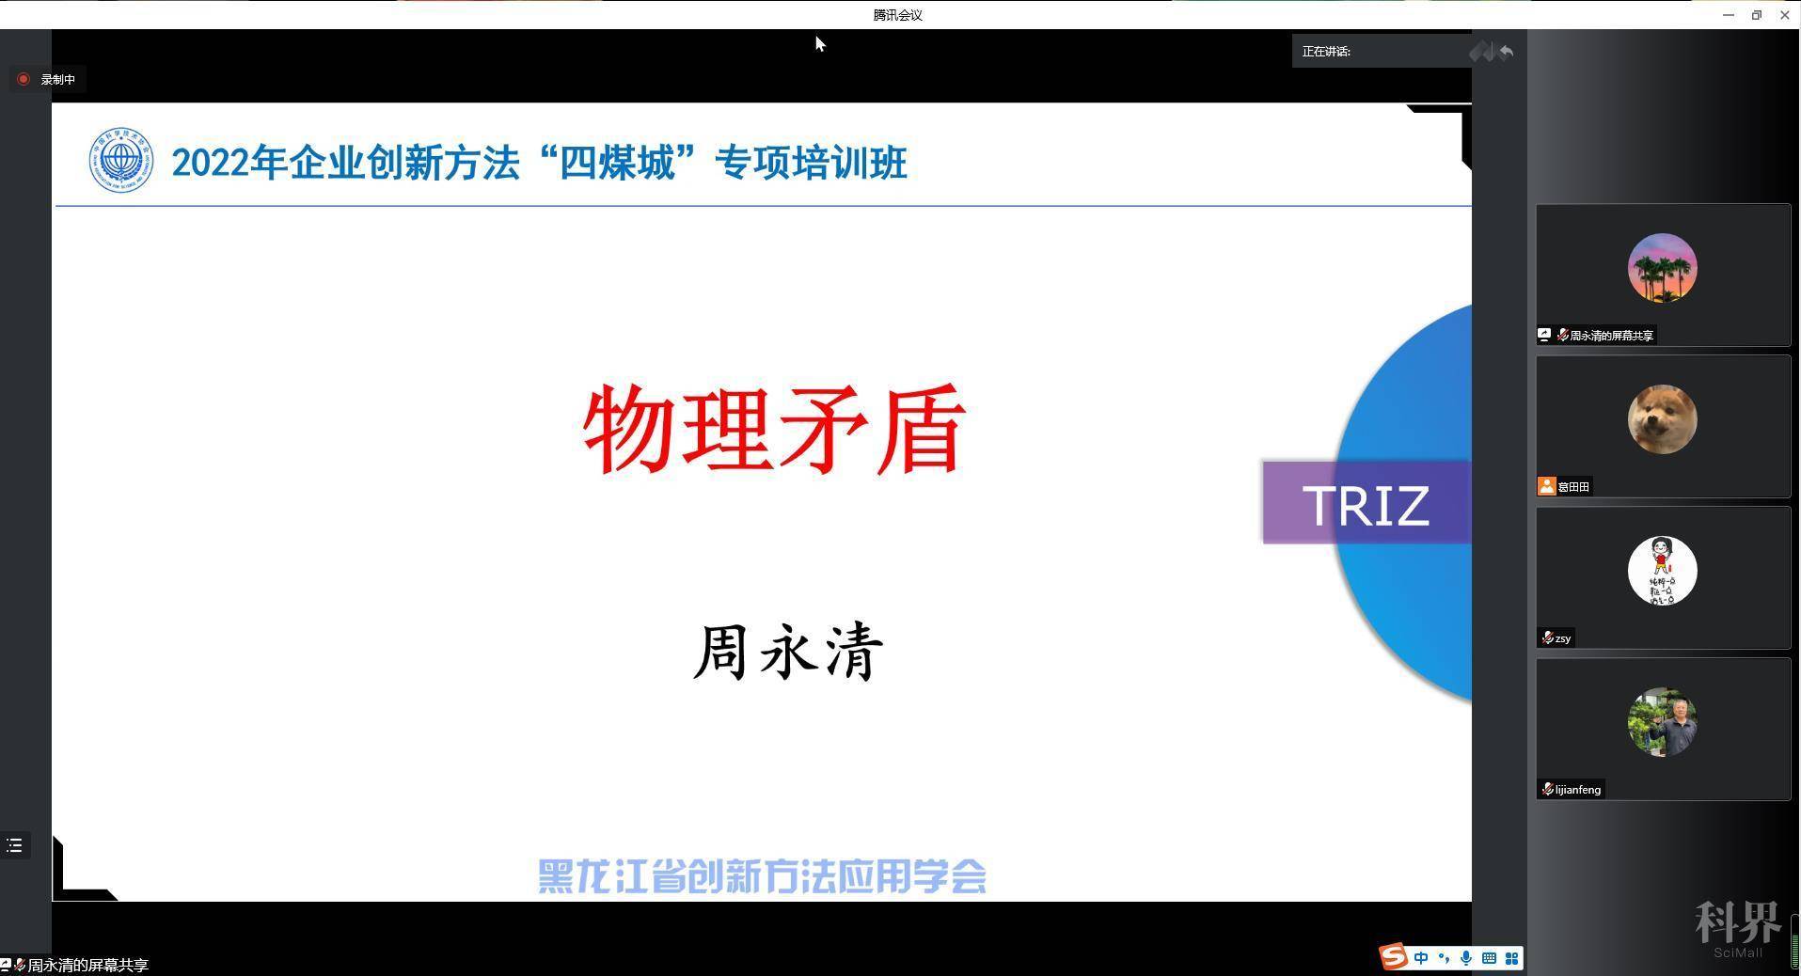
Task: Select the 周永清的屏幕共享 participant tile
Action: click(x=1662, y=275)
